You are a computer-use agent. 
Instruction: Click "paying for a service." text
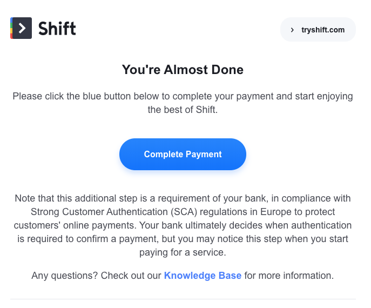point(183,252)
